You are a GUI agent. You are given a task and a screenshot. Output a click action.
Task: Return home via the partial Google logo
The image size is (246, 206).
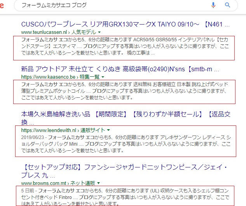(2, 5)
